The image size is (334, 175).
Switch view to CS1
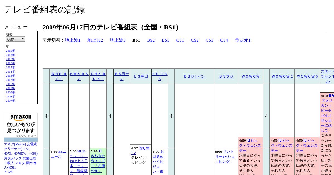180,40
